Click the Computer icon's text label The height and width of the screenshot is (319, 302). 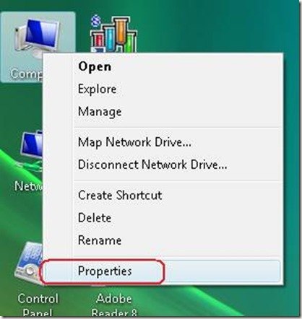27,74
